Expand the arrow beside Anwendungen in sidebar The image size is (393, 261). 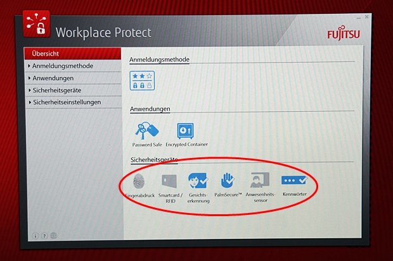(29, 78)
